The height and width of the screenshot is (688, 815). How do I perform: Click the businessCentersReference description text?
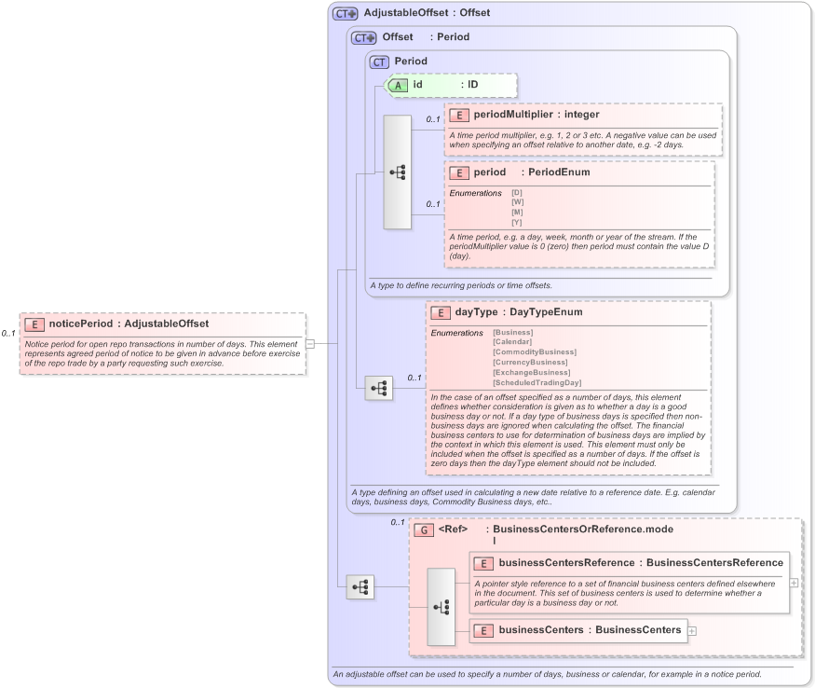click(x=624, y=593)
